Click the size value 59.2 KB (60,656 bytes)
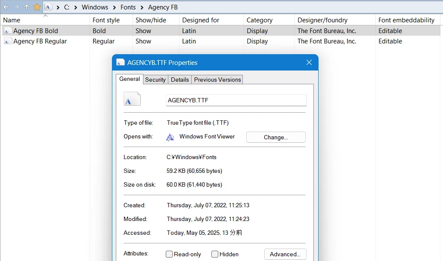 tap(195, 171)
